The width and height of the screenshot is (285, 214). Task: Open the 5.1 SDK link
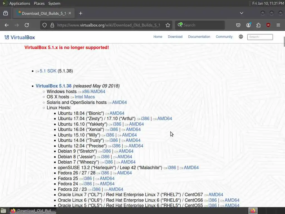coord(48,71)
